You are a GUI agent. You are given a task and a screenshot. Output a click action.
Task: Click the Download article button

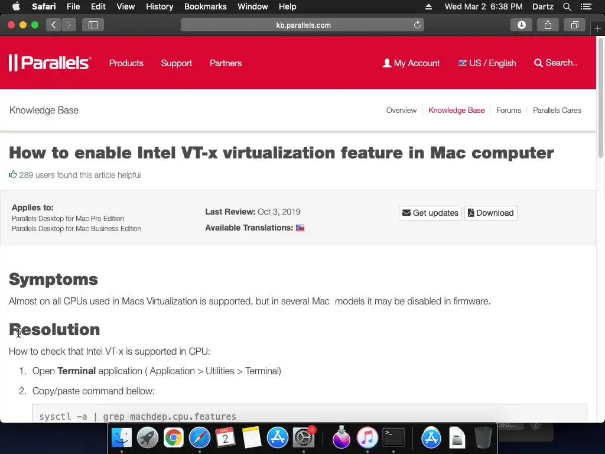(x=491, y=213)
